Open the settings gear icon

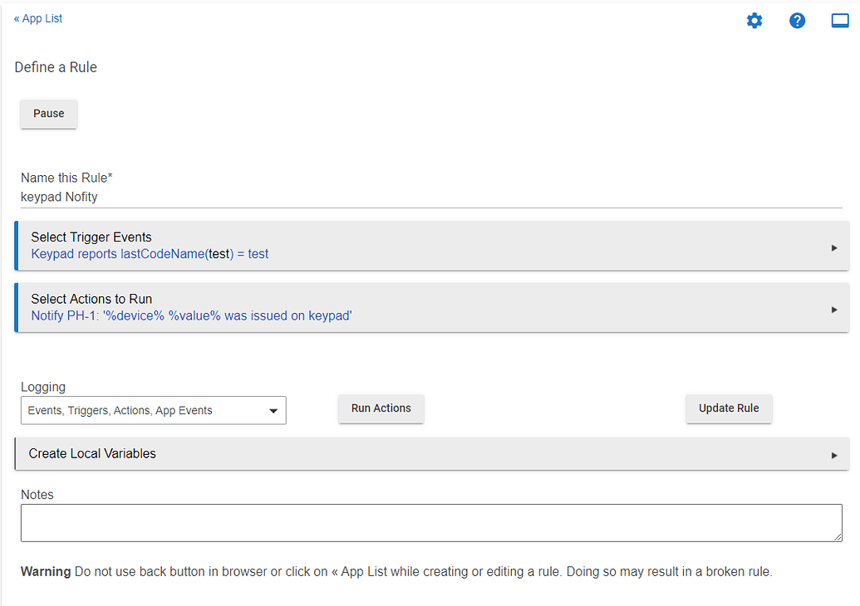(x=754, y=21)
